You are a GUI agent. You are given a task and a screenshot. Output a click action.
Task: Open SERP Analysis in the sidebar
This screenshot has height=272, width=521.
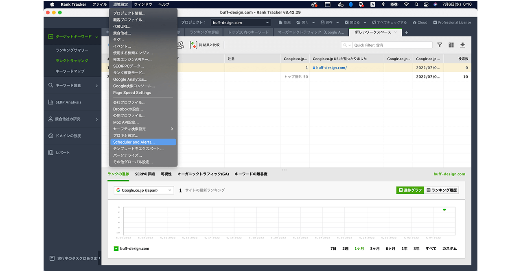(68, 102)
